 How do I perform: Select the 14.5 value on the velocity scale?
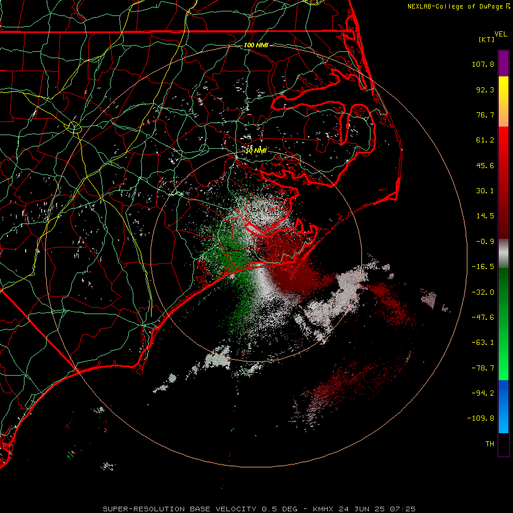pos(485,216)
